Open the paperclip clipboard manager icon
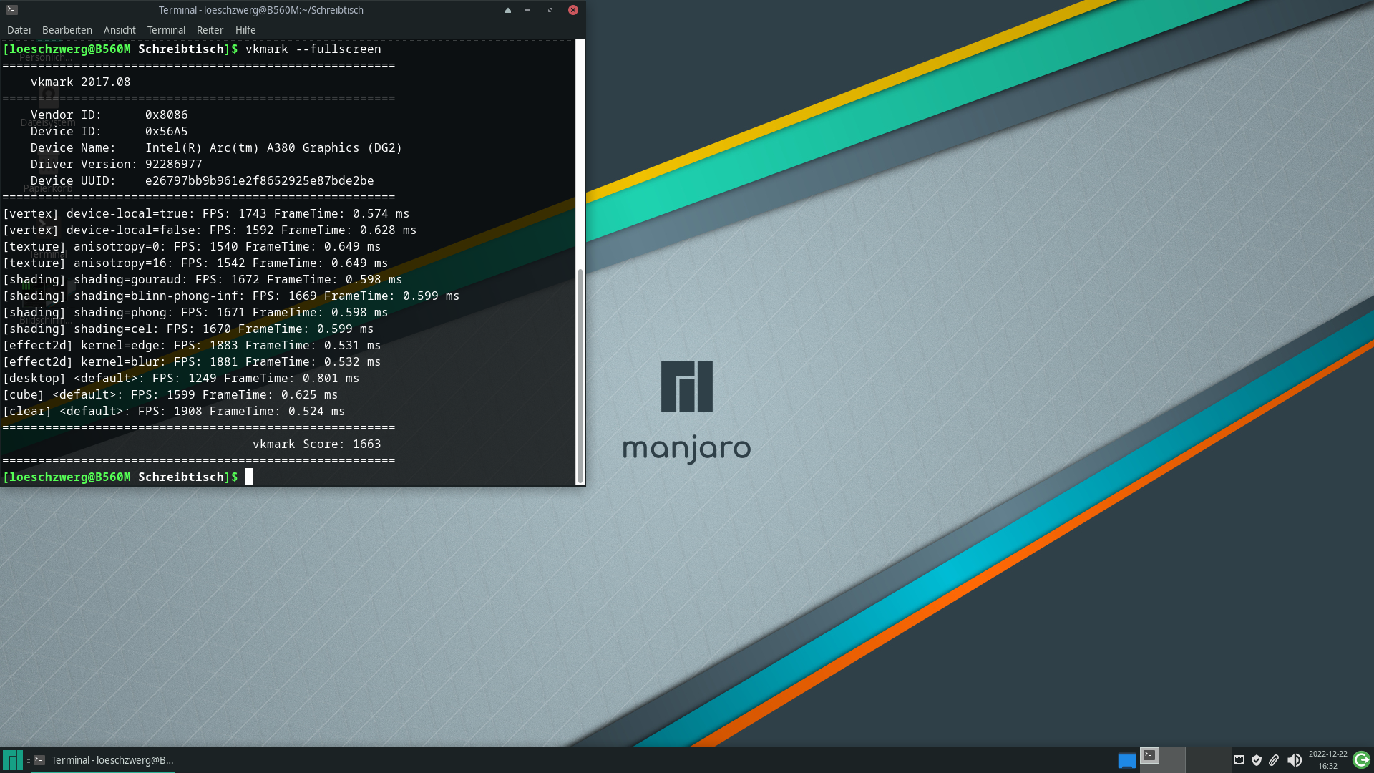The image size is (1374, 773). pos(1274,760)
